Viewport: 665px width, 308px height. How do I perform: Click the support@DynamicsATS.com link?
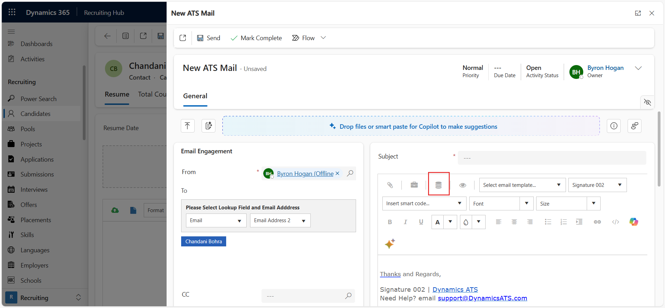click(482, 298)
